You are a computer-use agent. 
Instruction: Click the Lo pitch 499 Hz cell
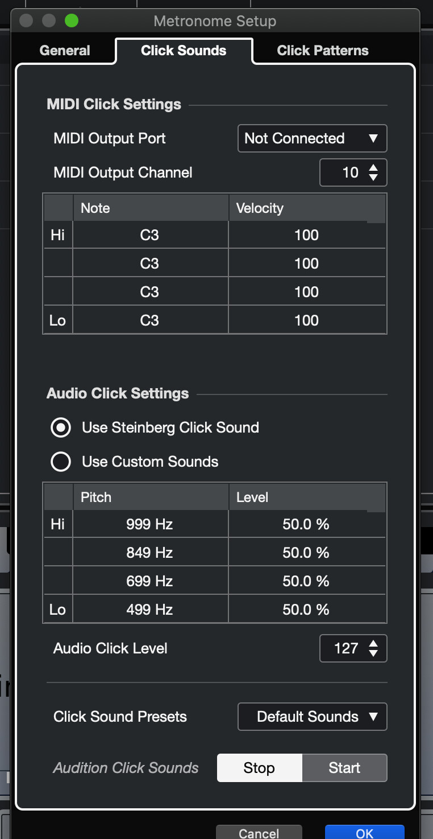150,610
